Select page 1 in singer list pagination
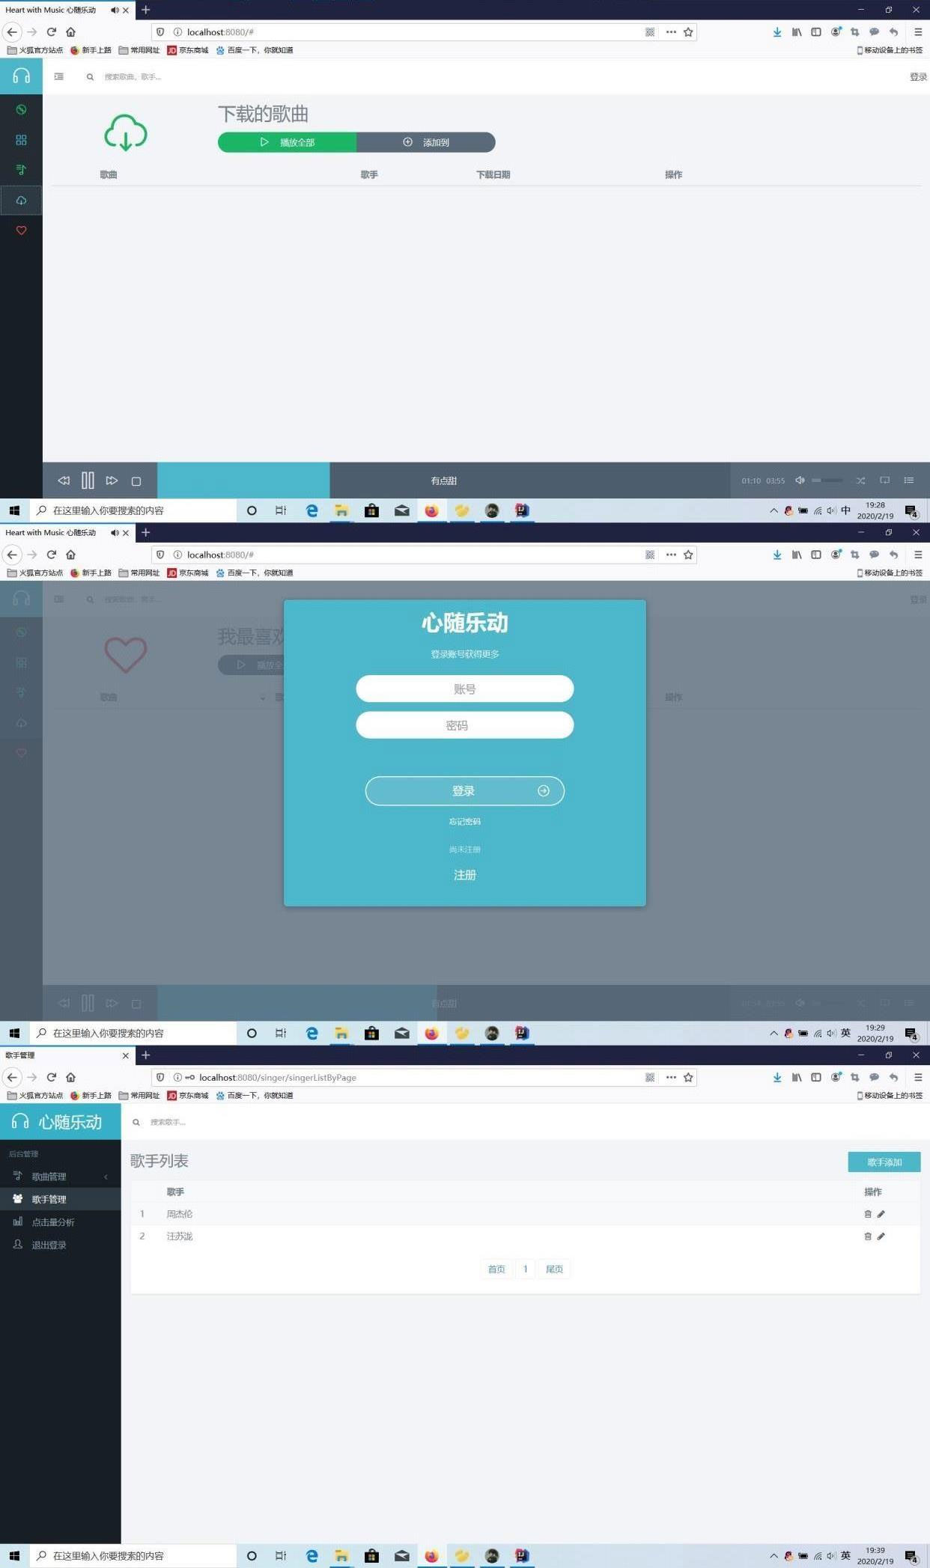 click(x=526, y=1269)
